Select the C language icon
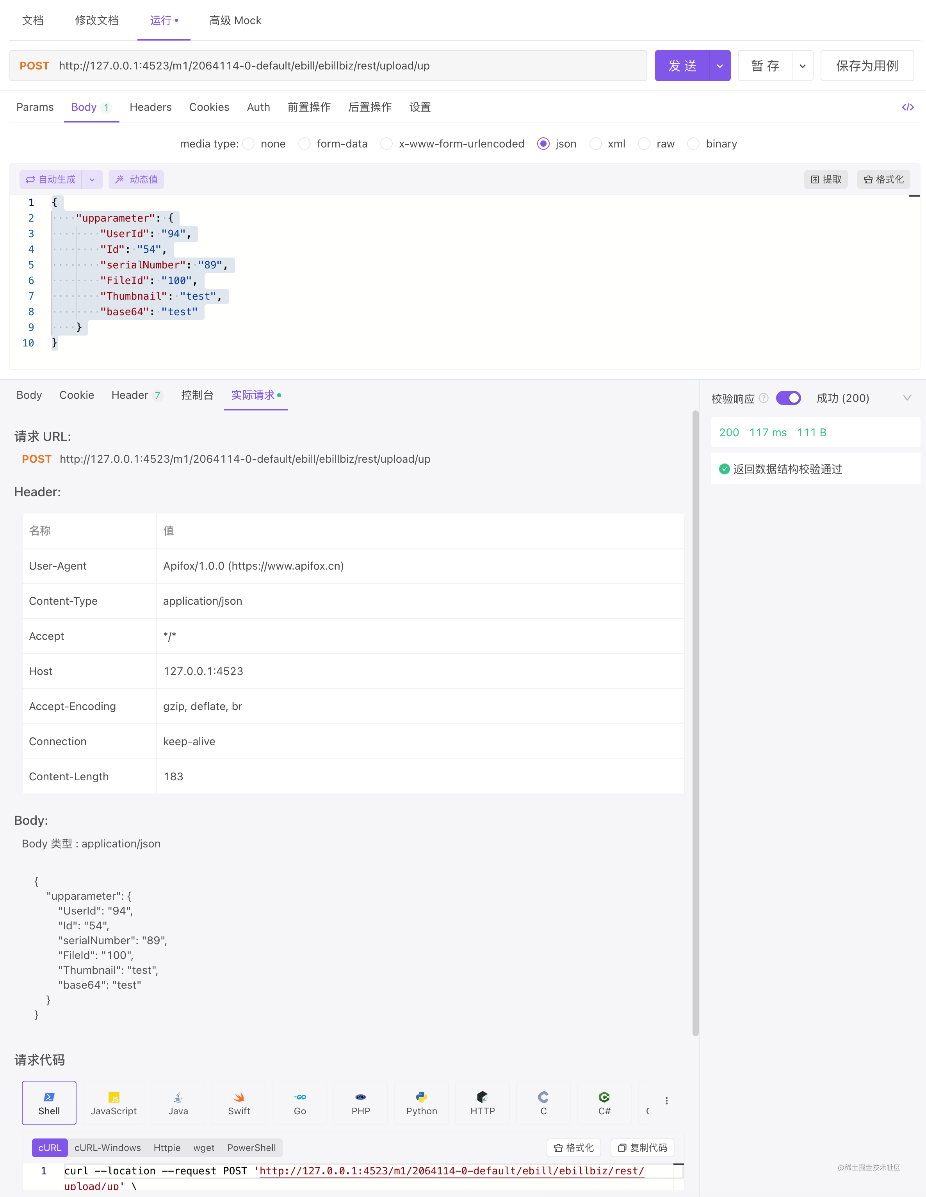Screen dimensions: 926x1197 click(543, 1102)
